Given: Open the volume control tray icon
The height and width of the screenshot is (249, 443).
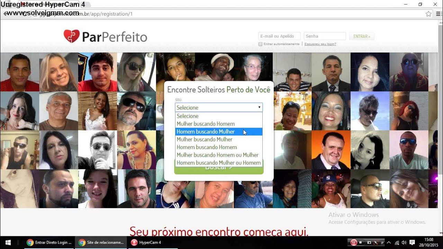Looking at the screenshot, I should point(404,242).
